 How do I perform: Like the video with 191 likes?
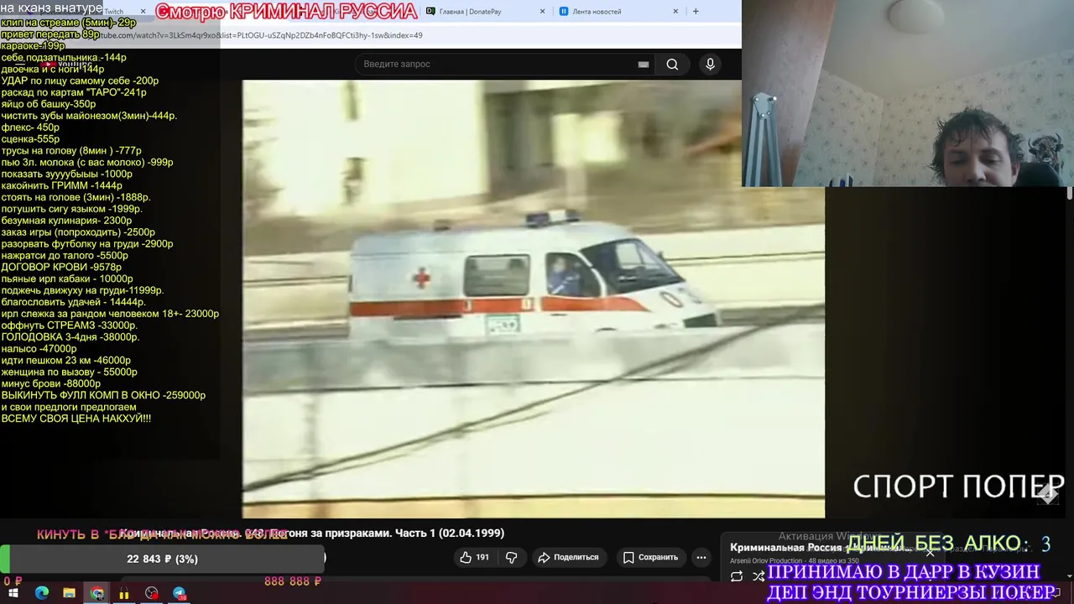[x=474, y=557]
